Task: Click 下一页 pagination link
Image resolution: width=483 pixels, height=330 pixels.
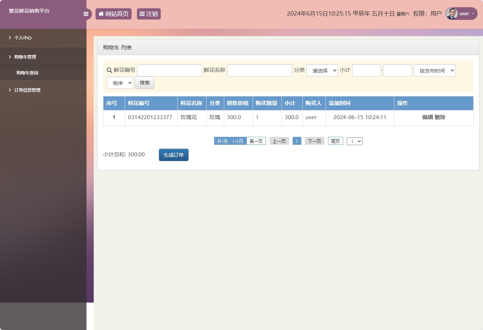Action: pos(314,141)
